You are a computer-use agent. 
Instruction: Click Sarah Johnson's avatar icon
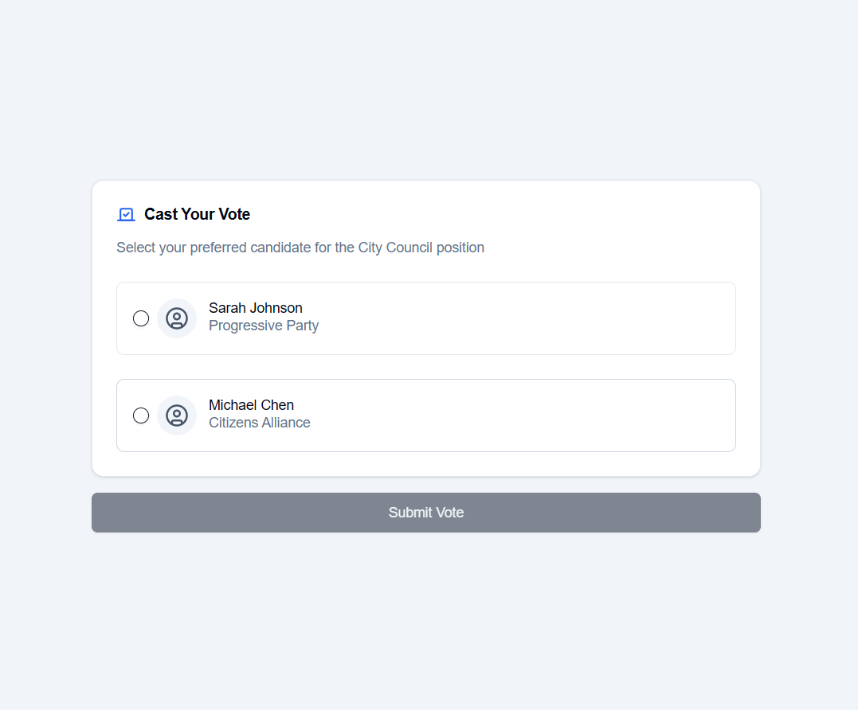tap(177, 318)
